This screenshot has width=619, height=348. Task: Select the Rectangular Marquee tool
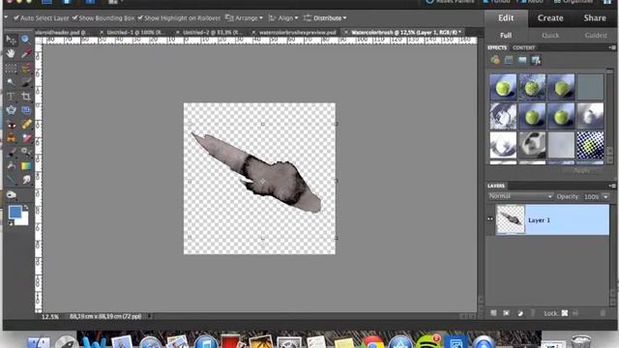11,68
